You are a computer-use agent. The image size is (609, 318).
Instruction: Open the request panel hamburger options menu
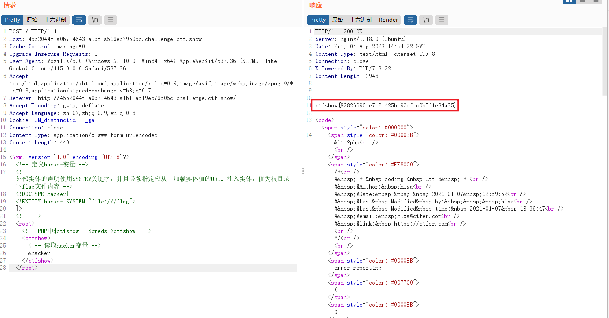pyautogui.click(x=111, y=20)
